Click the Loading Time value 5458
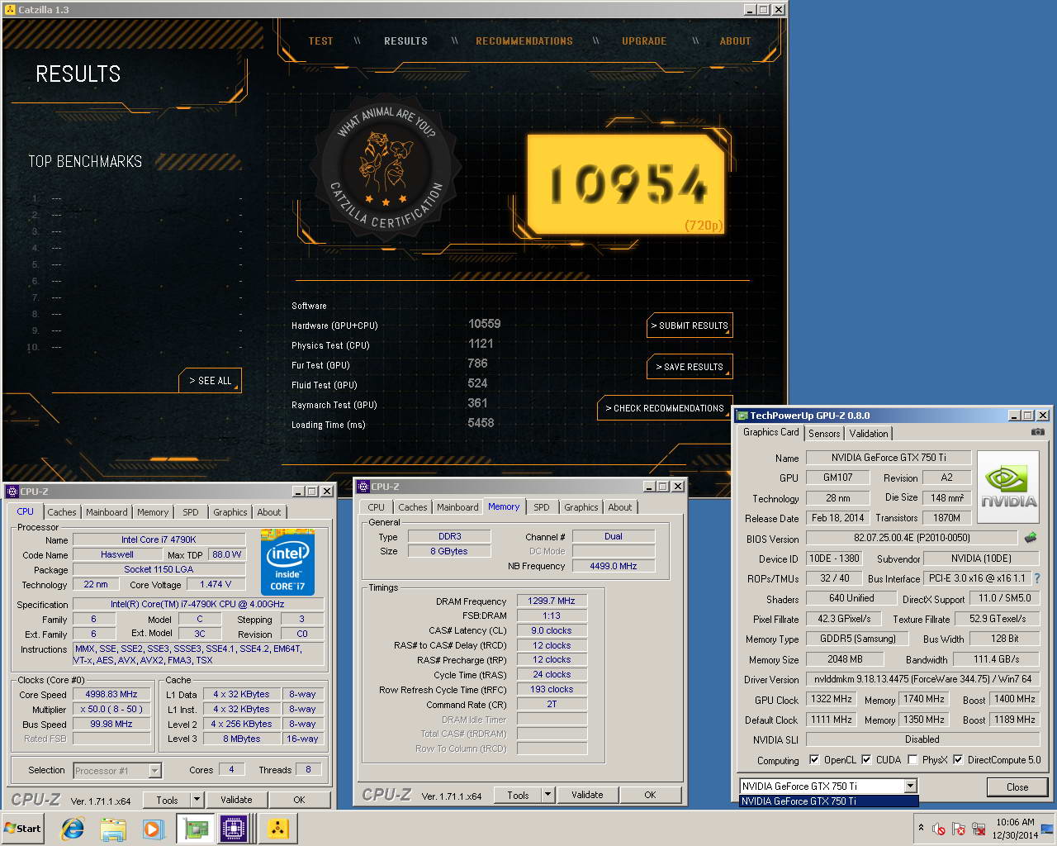The image size is (1057, 846). tap(481, 423)
